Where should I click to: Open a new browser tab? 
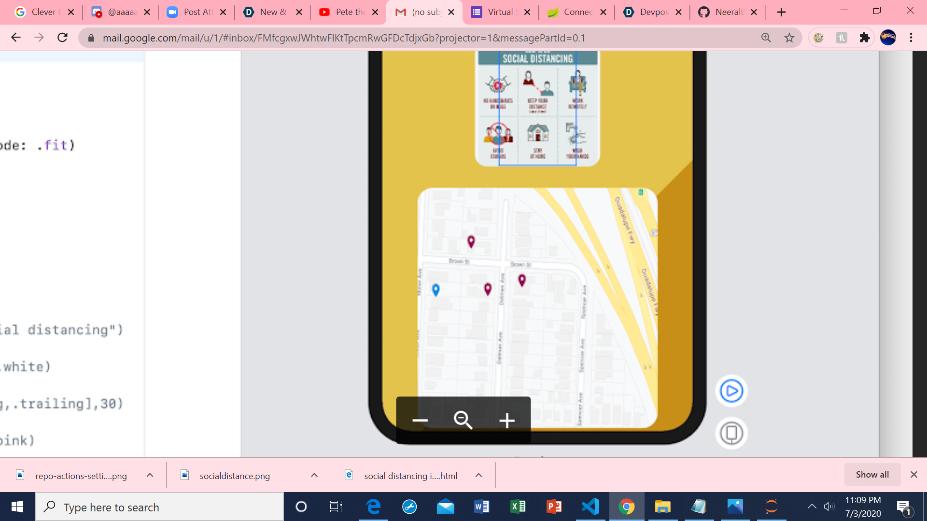pyautogui.click(x=781, y=12)
